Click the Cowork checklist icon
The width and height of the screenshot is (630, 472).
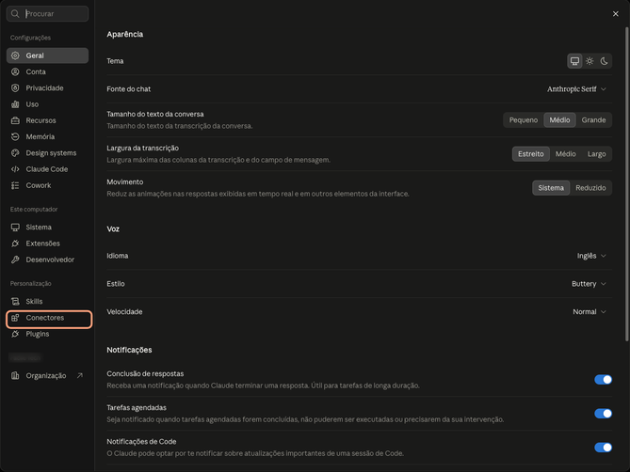click(15, 185)
